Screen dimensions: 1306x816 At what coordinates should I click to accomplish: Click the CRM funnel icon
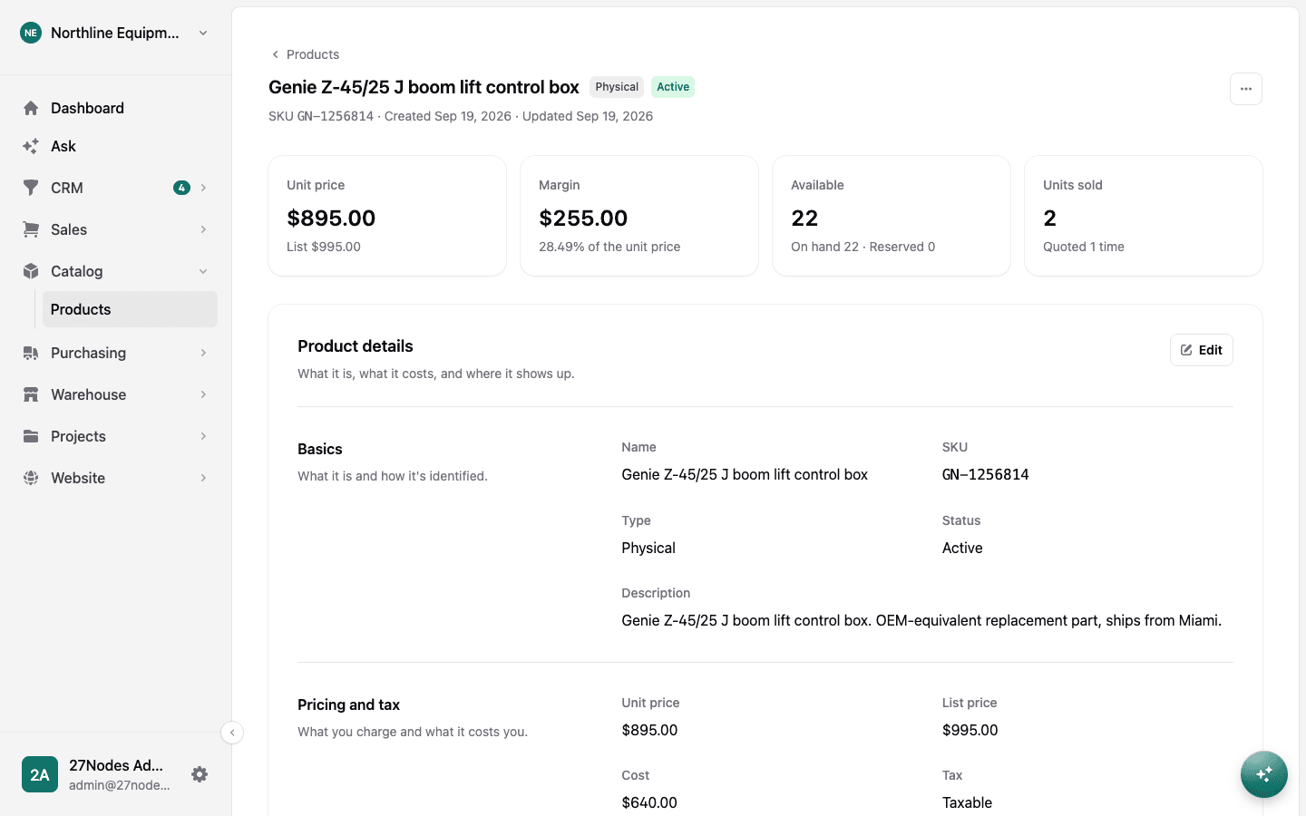tap(31, 188)
